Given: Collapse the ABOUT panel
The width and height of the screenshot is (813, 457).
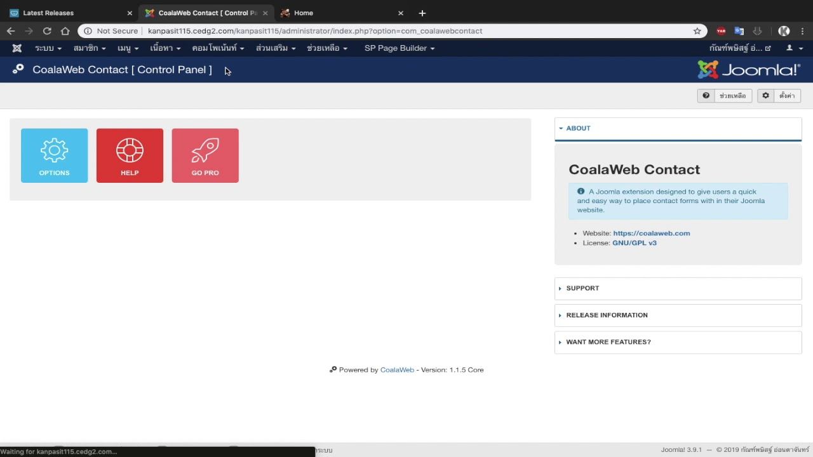Looking at the screenshot, I should (x=678, y=128).
